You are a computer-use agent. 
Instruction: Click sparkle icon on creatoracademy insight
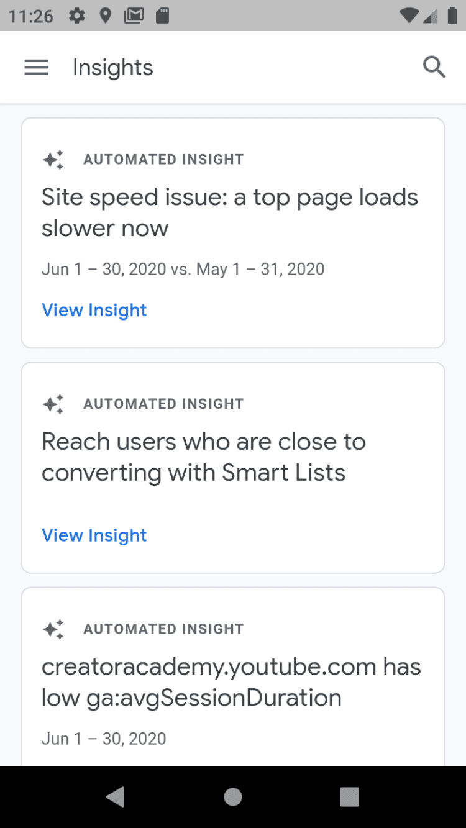(53, 629)
